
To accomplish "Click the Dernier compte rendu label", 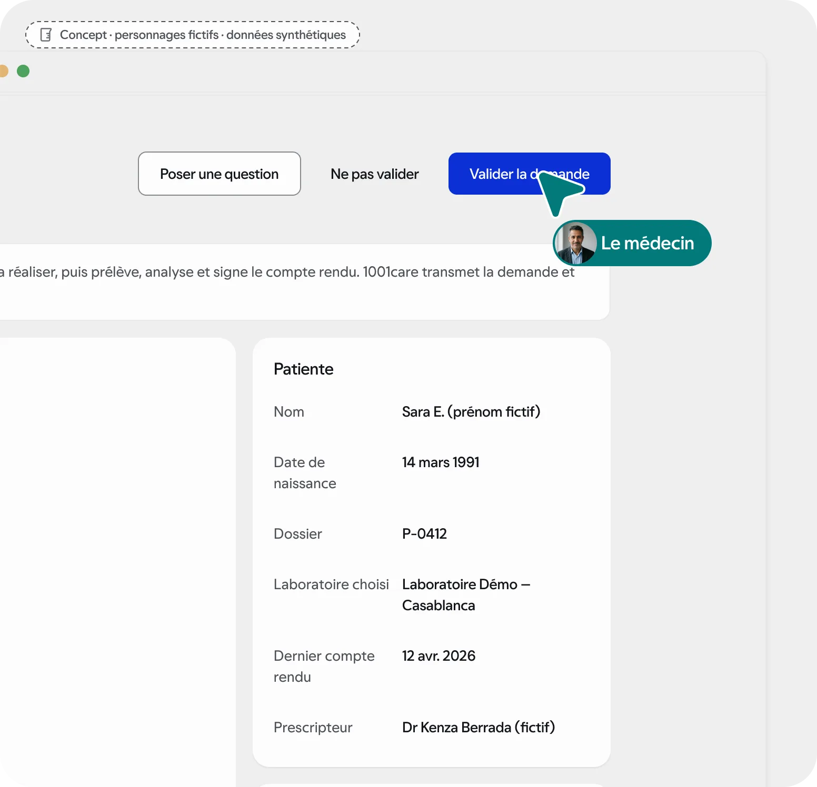I will [324, 666].
